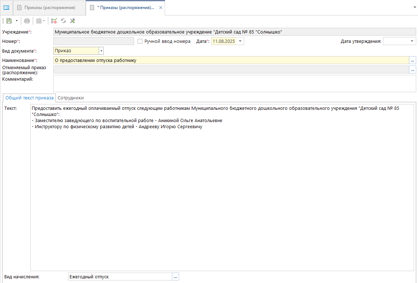
Task: Expand the 'Дата' date picker dropdown
Action: [x=240, y=41]
